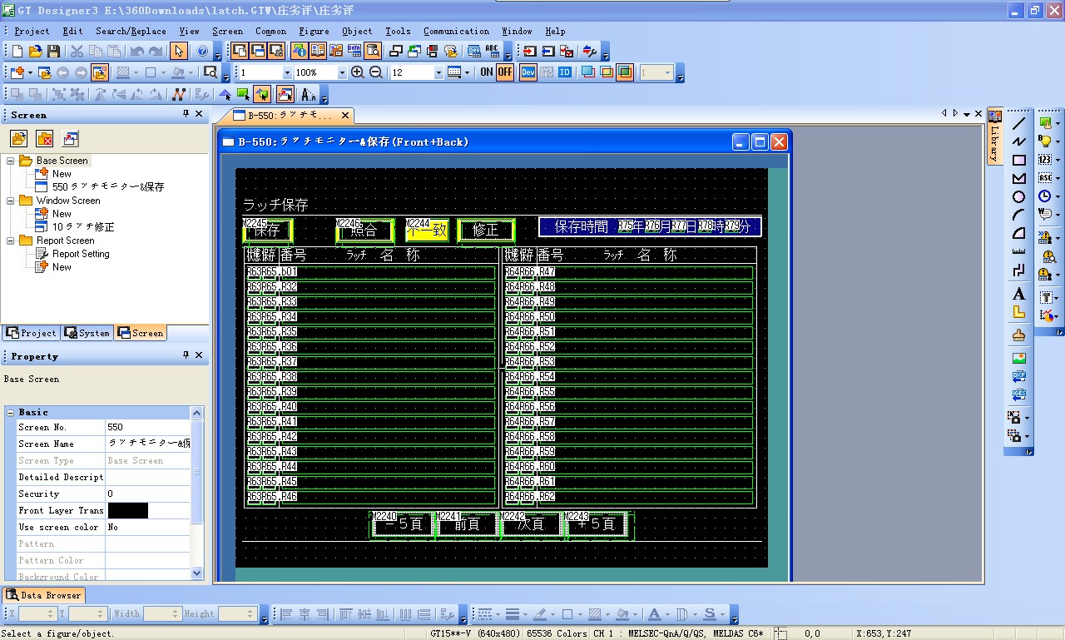Collapse the Basic property section
This screenshot has height=640, width=1065.
[11, 412]
